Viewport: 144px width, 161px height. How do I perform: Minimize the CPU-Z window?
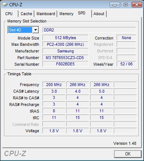tap(115, 5)
